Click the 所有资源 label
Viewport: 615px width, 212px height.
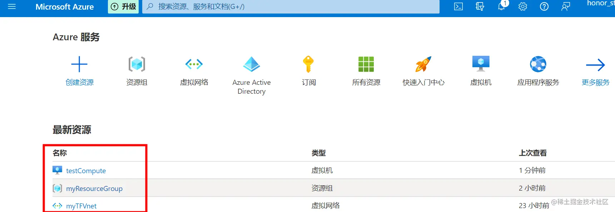(x=366, y=82)
